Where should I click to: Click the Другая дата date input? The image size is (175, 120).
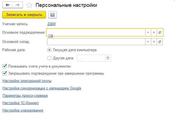[91, 58]
